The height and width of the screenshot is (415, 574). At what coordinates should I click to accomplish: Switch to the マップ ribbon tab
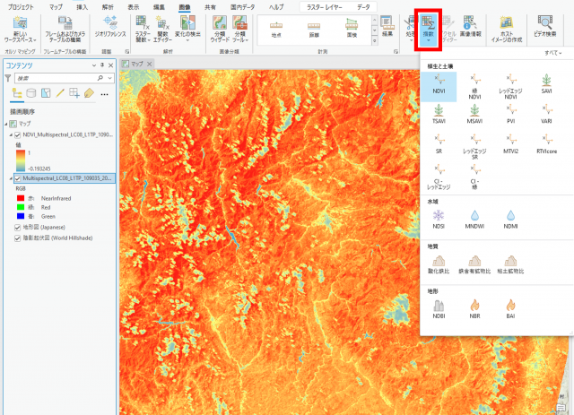[x=56, y=7]
